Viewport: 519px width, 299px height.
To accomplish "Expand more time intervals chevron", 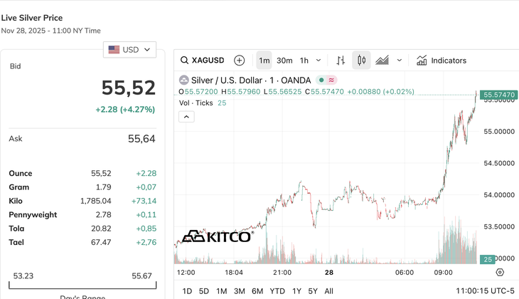I will [x=319, y=61].
